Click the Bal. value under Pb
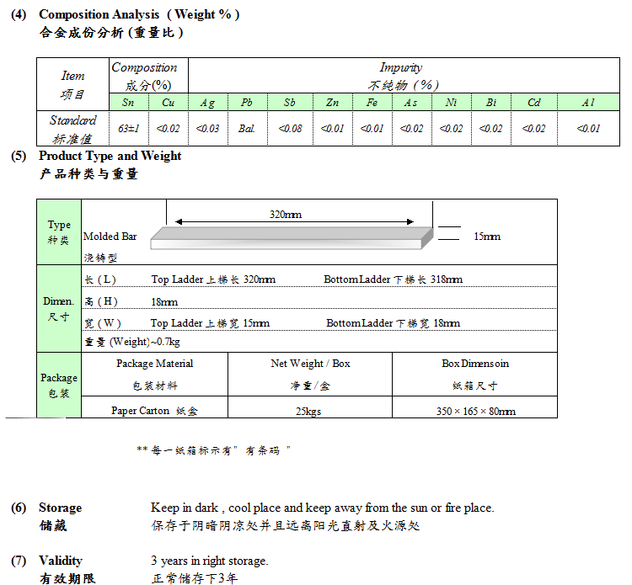The image size is (632, 585). click(x=247, y=129)
